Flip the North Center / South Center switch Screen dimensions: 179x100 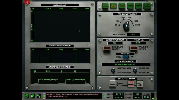(x=113, y=70)
